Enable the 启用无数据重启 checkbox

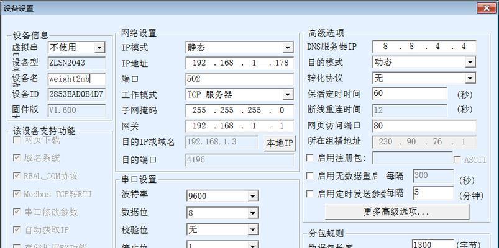(x=309, y=175)
